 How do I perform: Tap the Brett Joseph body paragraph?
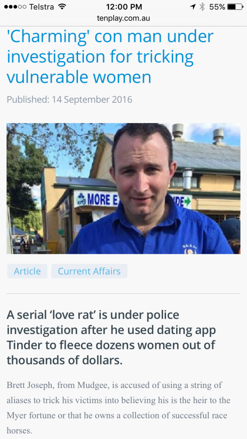tap(118, 407)
